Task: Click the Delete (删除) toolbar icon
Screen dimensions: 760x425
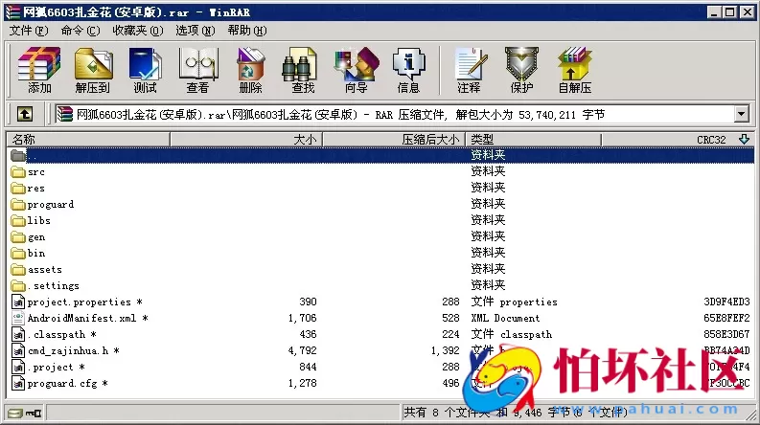Action: (x=250, y=70)
